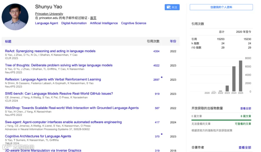Viewport: 261px width, 152px height.
Task: Click the asterisk next to Cognitive Architectures' count
Action: (162, 134)
